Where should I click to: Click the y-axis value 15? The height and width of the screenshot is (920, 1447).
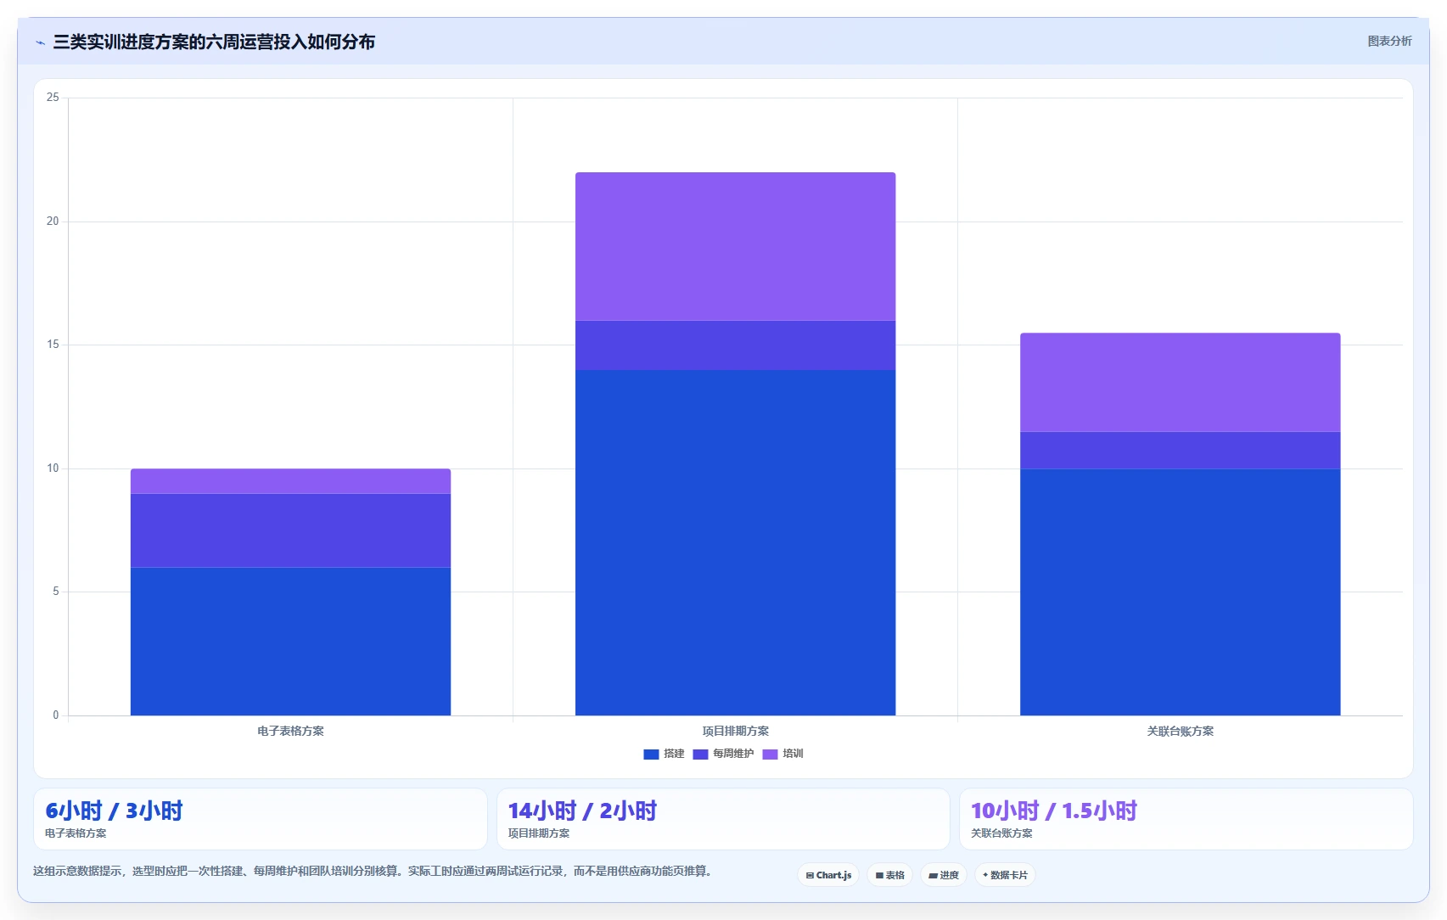click(53, 345)
